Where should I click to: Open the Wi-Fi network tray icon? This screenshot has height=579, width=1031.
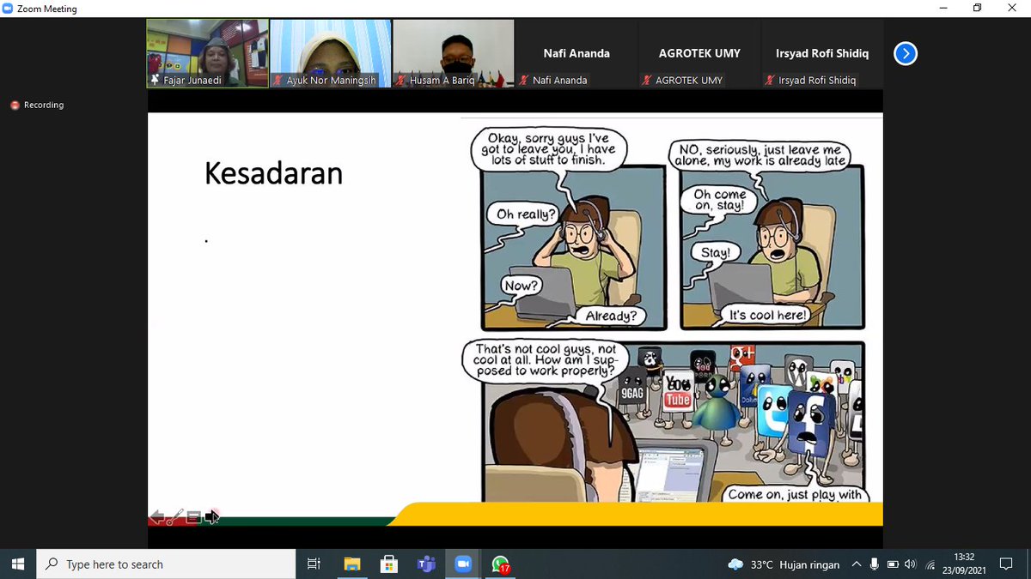click(x=930, y=565)
